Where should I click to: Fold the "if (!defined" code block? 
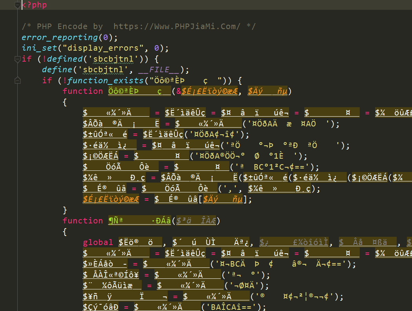17,59
